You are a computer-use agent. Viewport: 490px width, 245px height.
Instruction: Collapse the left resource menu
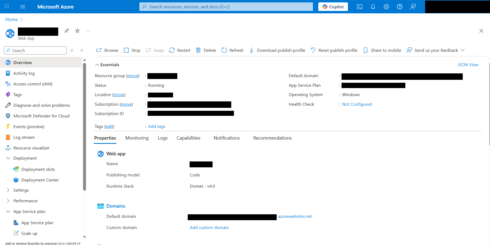click(82, 50)
